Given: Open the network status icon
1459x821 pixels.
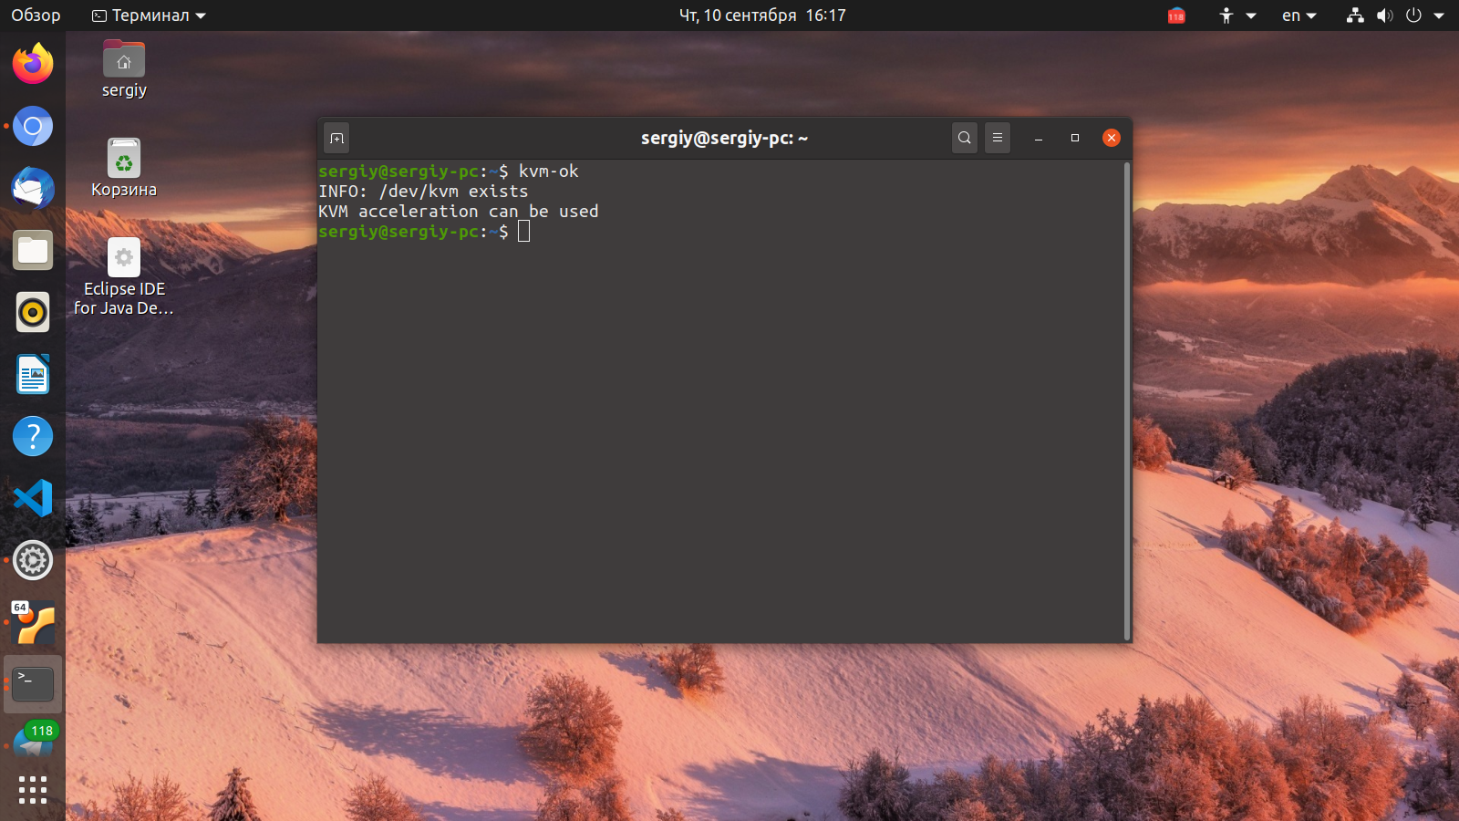Looking at the screenshot, I should pos(1355,16).
